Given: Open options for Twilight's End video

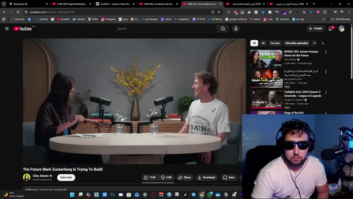Looking at the screenshot, I should click(x=326, y=92).
